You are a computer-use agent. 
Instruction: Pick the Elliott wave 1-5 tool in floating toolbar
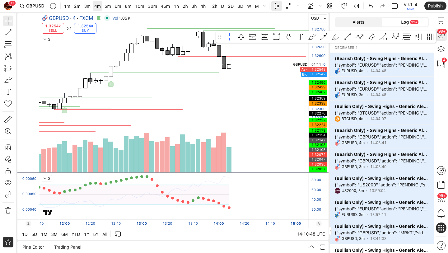395,37
